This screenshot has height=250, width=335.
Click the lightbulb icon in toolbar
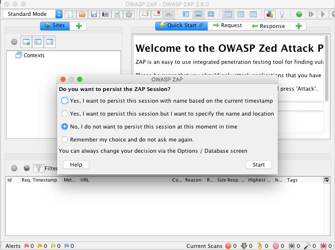[x=282, y=14]
